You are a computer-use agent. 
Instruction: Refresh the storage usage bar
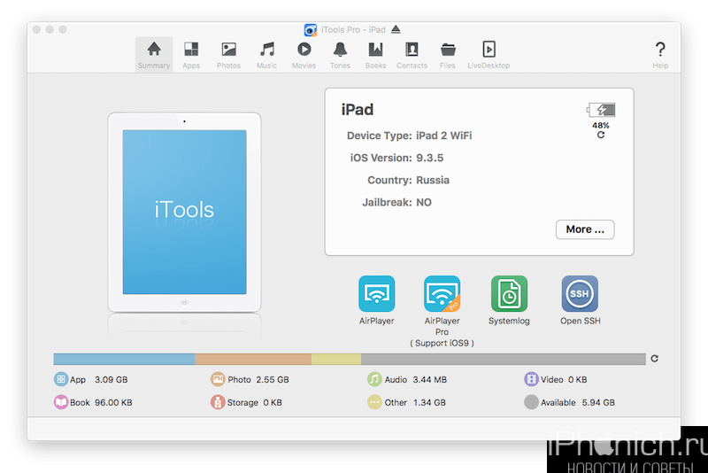pyautogui.click(x=655, y=358)
